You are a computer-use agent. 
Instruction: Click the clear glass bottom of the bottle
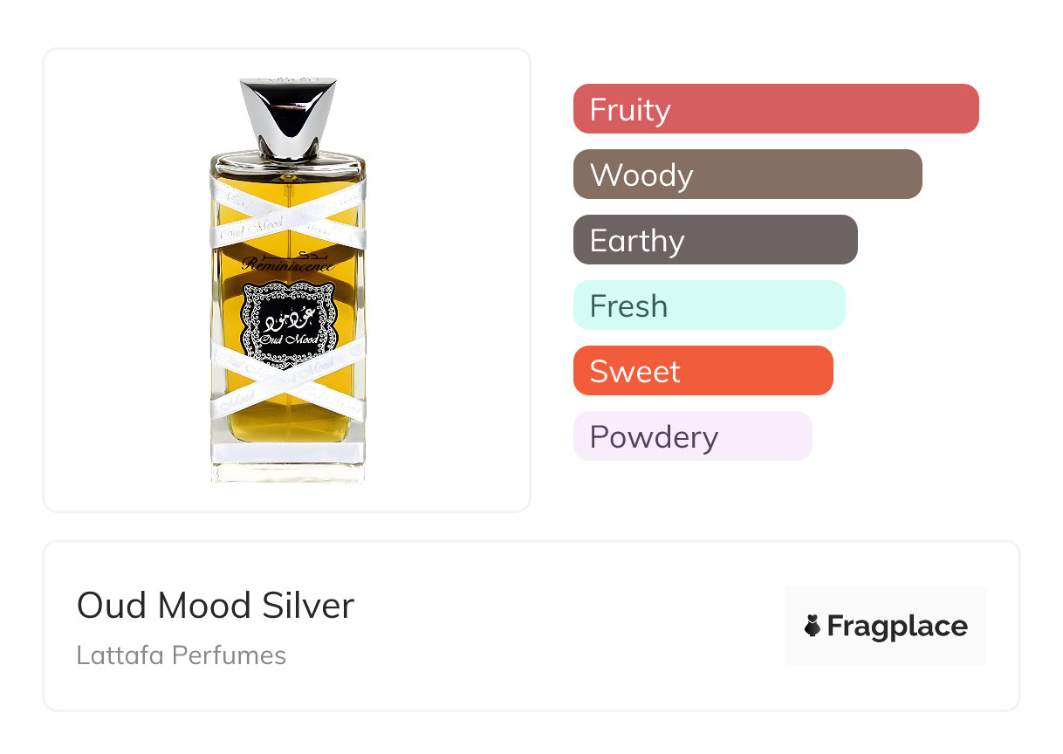[x=288, y=472]
